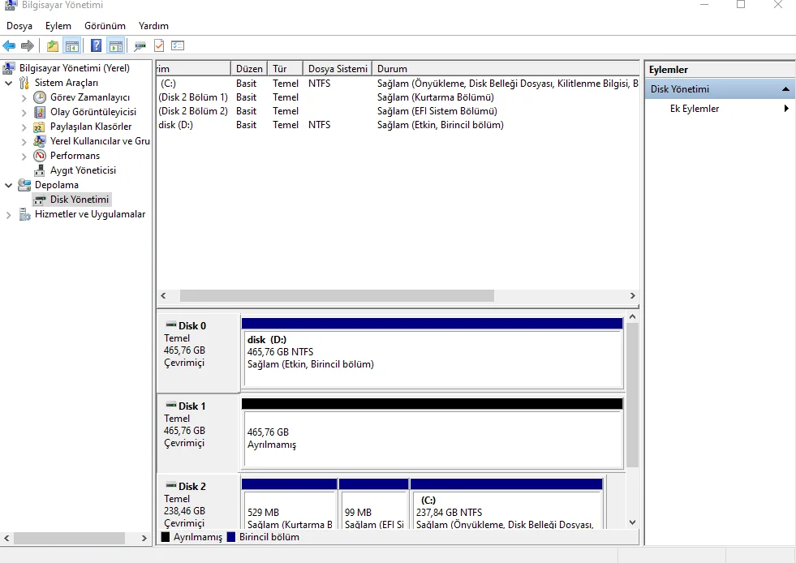This screenshot has width=796, height=563.
Task: Open the Dosya menu
Action: tap(19, 26)
